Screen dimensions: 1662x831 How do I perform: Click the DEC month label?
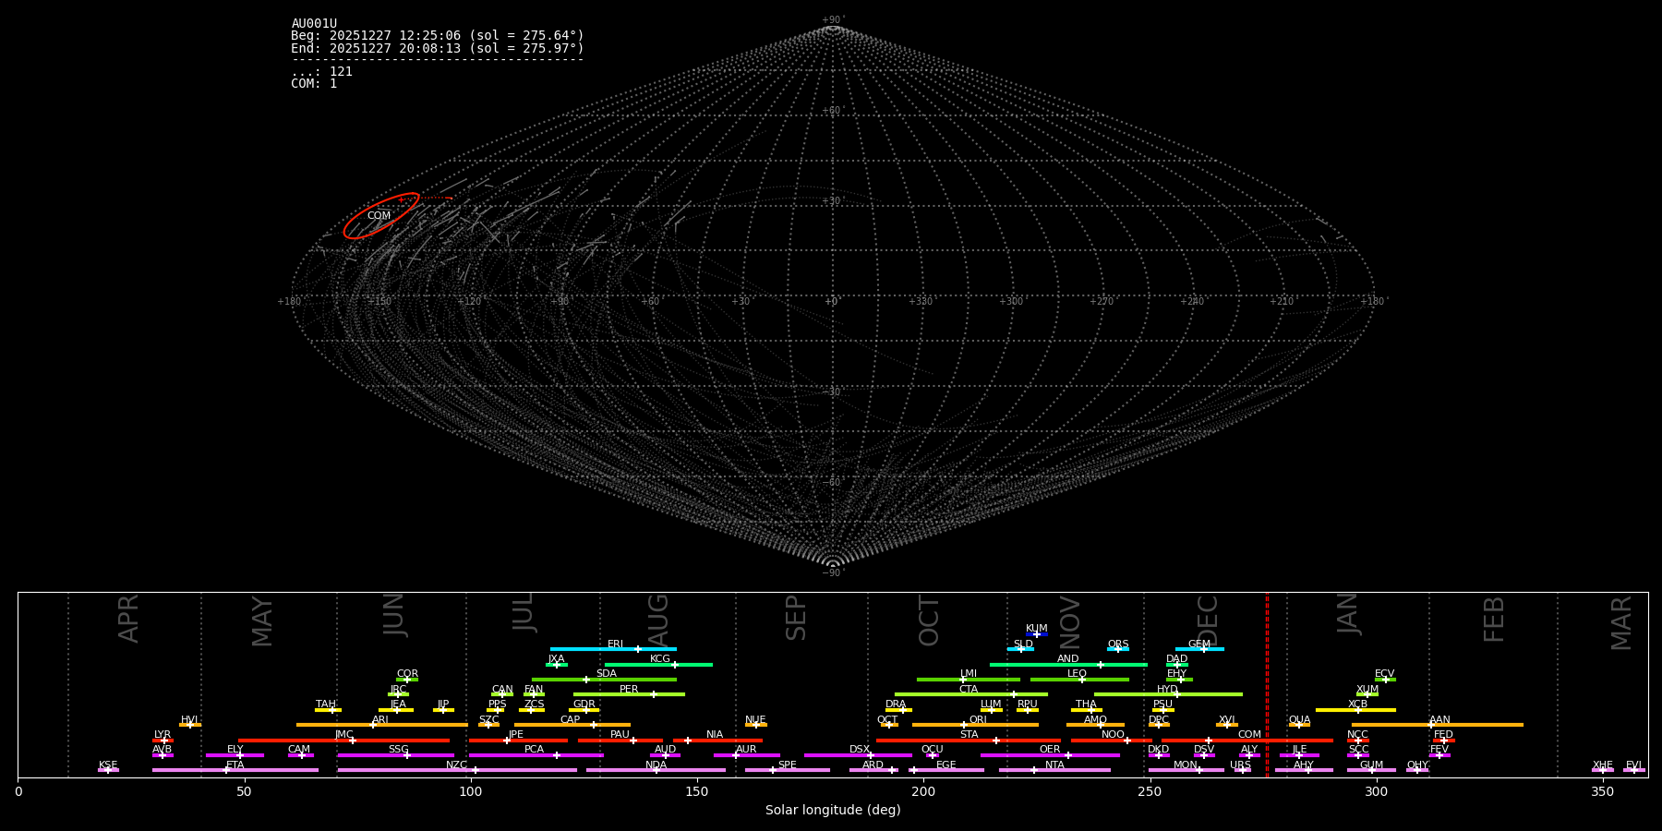(1208, 620)
